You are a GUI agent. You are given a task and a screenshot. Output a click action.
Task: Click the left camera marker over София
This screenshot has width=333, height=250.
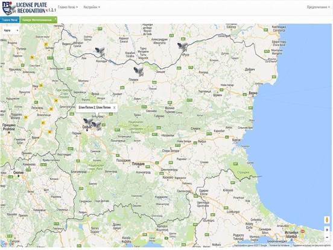tap(87, 122)
